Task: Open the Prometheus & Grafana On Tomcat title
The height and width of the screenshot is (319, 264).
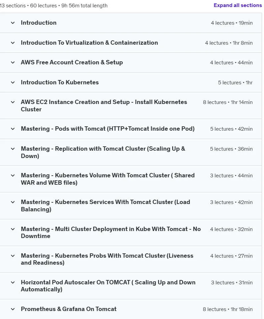Action: click(69, 309)
